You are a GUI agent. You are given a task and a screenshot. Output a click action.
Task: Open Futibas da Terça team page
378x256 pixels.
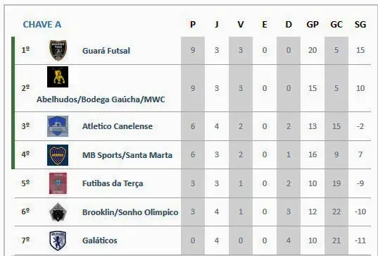[x=113, y=183]
